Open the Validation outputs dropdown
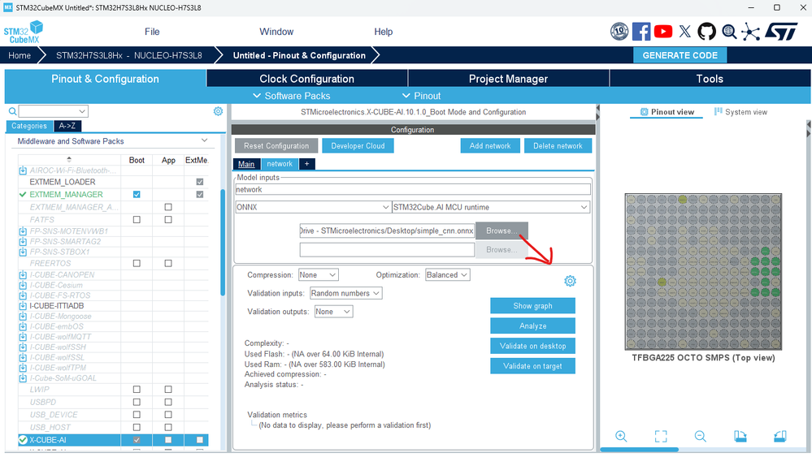The height and width of the screenshot is (457, 812). [333, 312]
